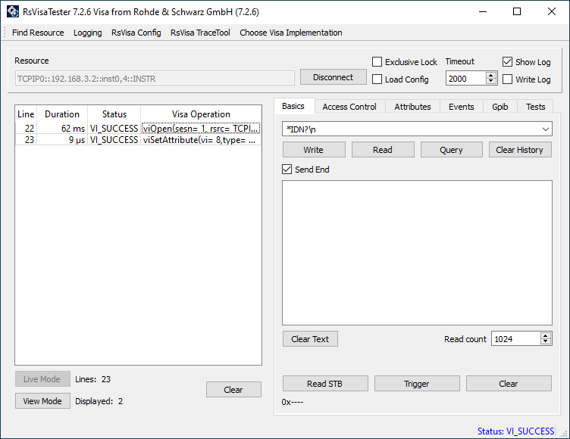Select the viOpen log row 22
The image size is (570, 439).
pyautogui.click(x=138, y=128)
